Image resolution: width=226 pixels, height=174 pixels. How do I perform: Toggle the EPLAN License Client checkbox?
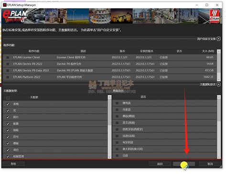click(x=8, y=57)
